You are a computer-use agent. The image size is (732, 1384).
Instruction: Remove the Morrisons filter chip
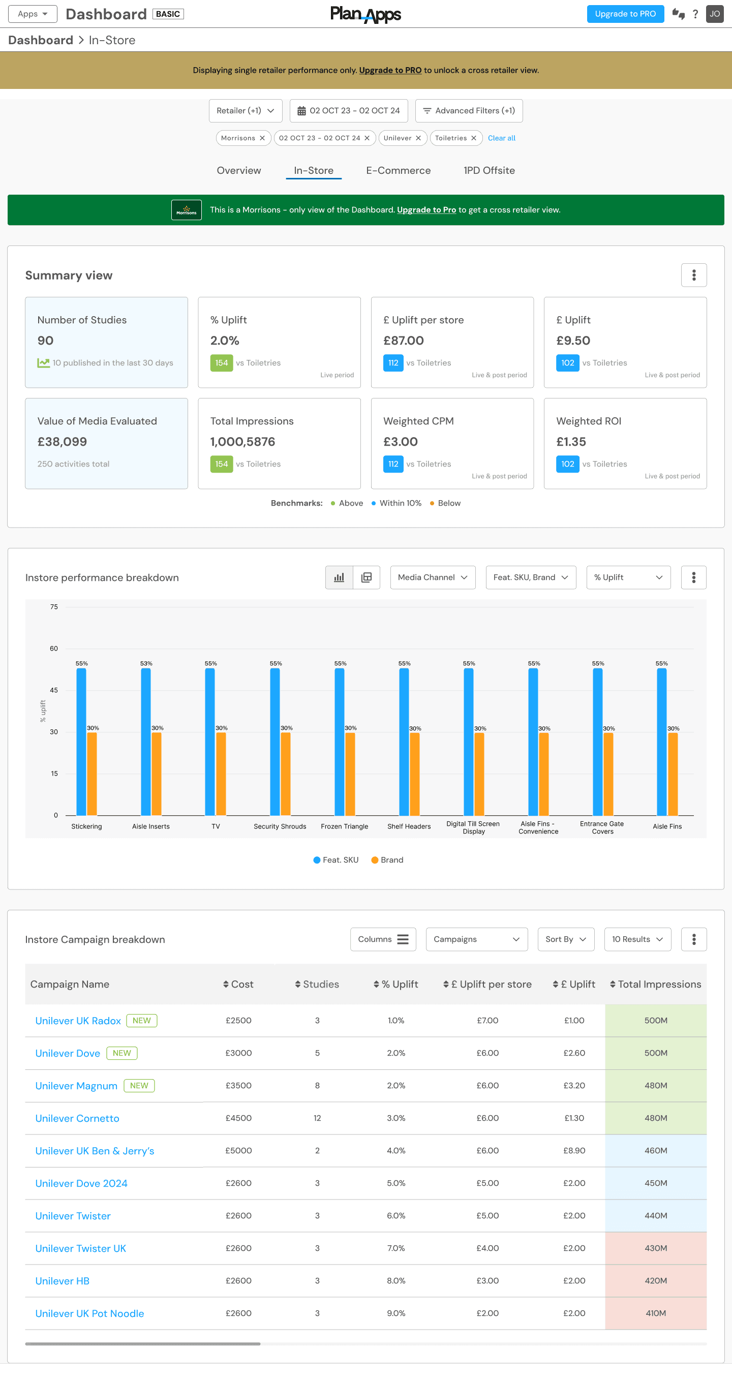click(x=262, y=138)
